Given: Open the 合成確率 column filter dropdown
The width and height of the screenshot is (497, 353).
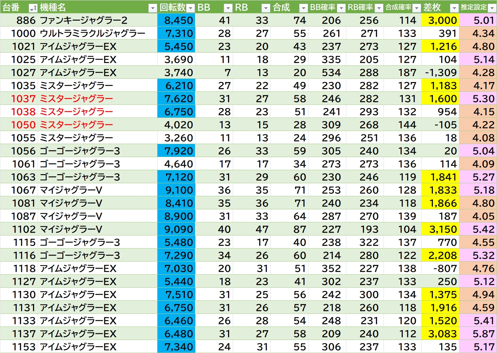Looking at the screenshot, I should (x=417, y=8).
